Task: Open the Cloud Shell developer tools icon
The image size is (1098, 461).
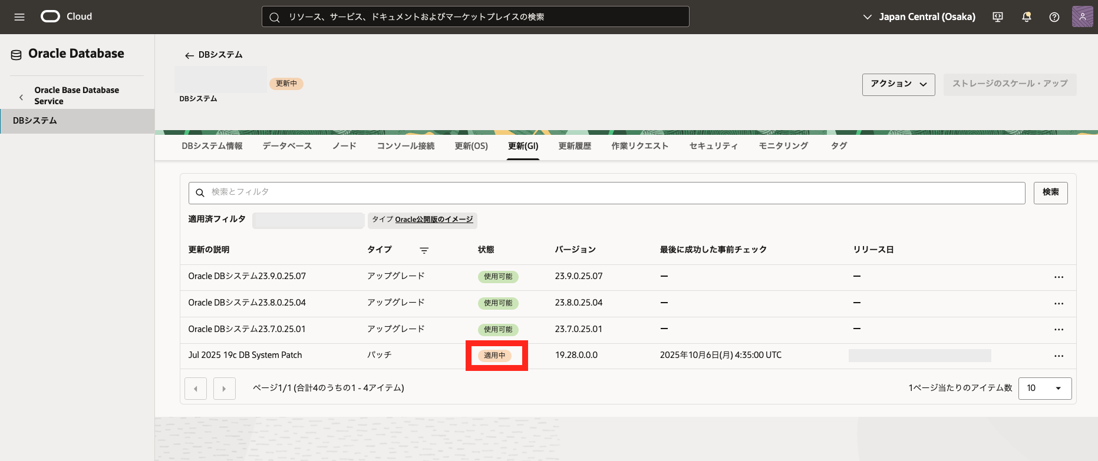Action: pos(998,17)
